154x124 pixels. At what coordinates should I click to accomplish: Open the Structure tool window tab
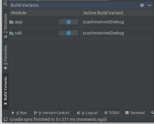5,26
